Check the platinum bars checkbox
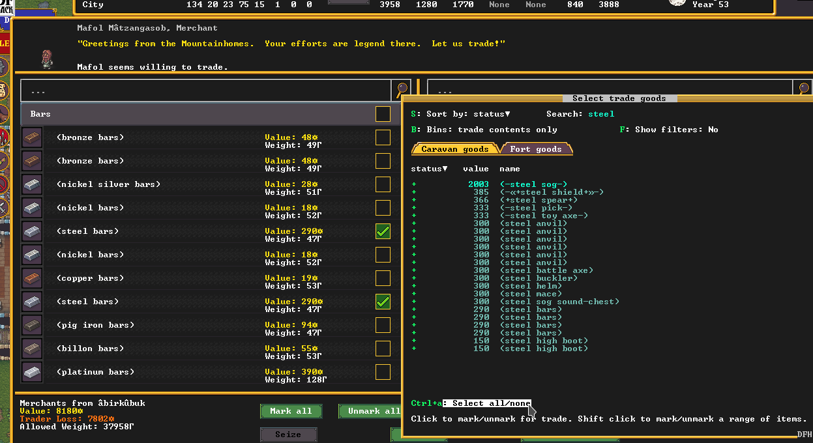This screenshot has width=813, height=443. point(383,372)
